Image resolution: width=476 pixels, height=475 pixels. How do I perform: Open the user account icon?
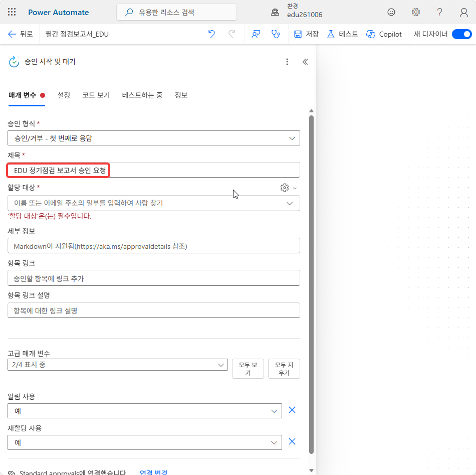463,12
